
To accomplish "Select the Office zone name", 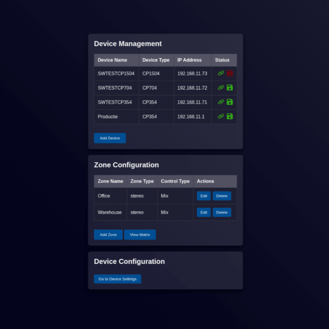I will tap(104, 196).
